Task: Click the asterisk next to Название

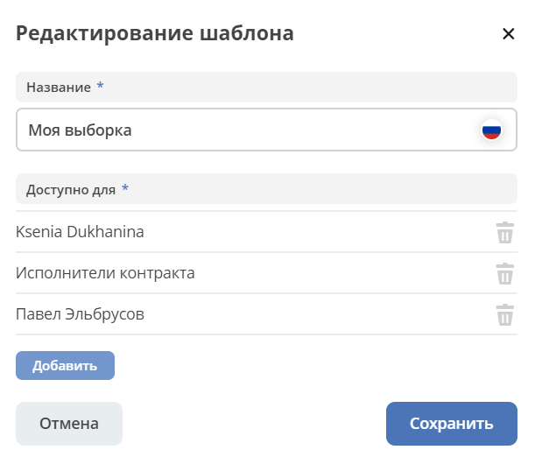Action: 100,85
